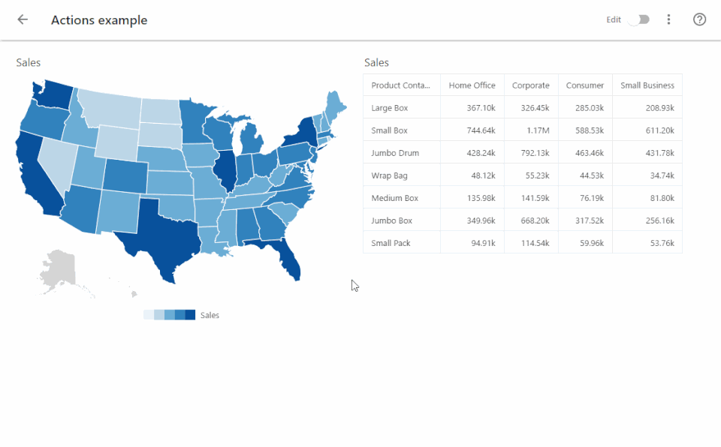
Task: Click the Product Container column header
Action: pos(400,85)
